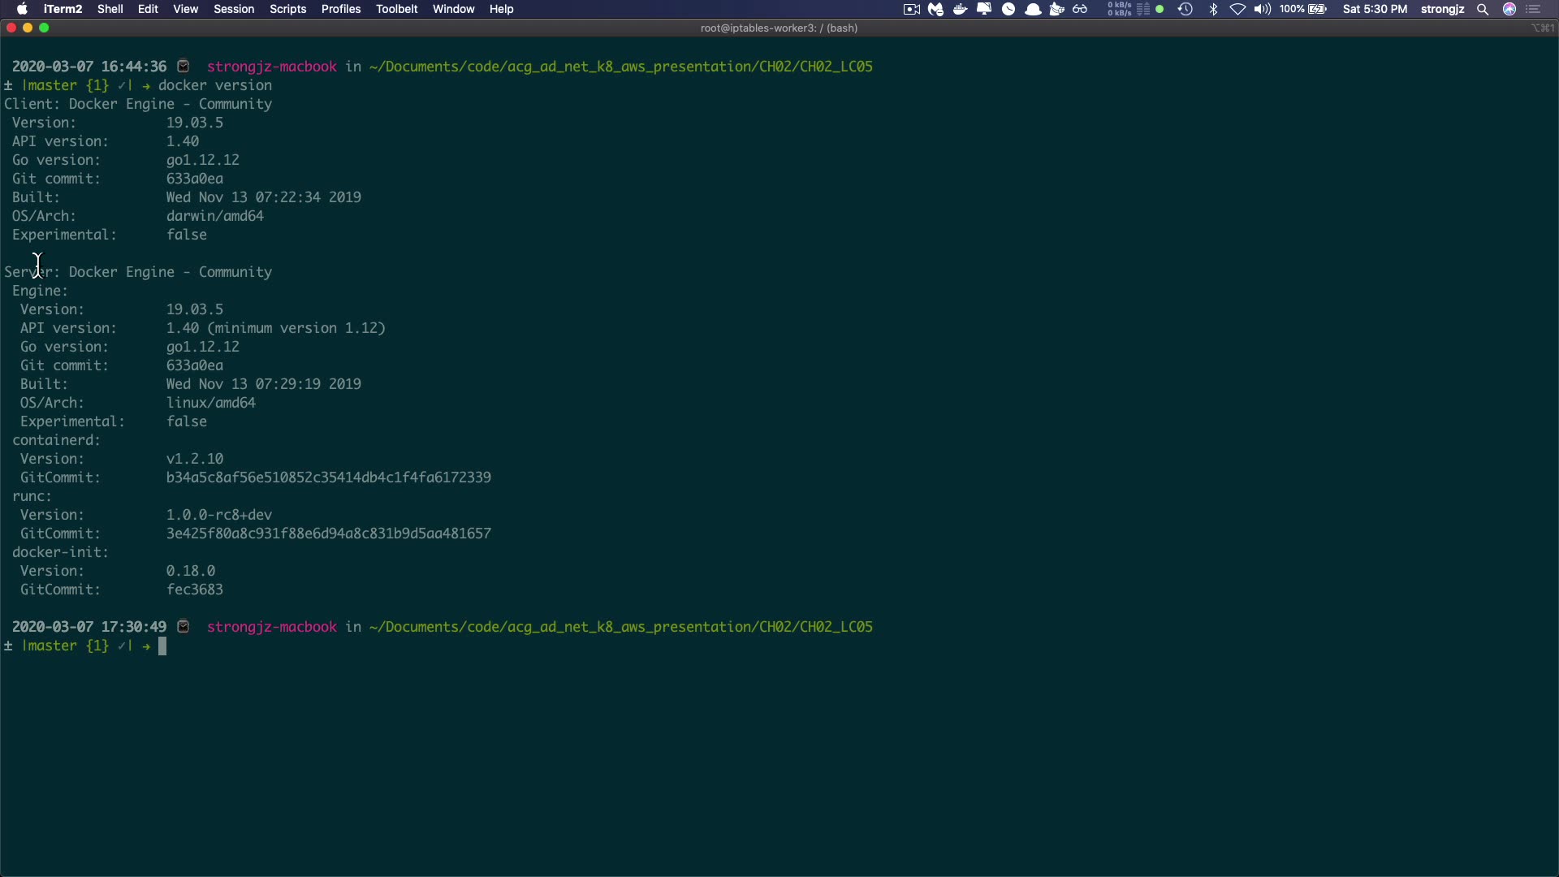The height and width of the screenshot is (877, 1559).
Task: Open the Docker whale menu bar icon
Action: point(960,9)
